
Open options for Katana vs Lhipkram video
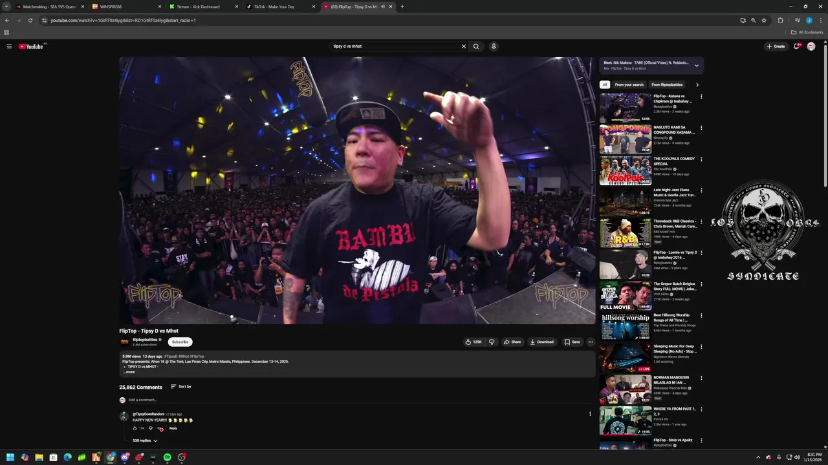pos(701,97)
